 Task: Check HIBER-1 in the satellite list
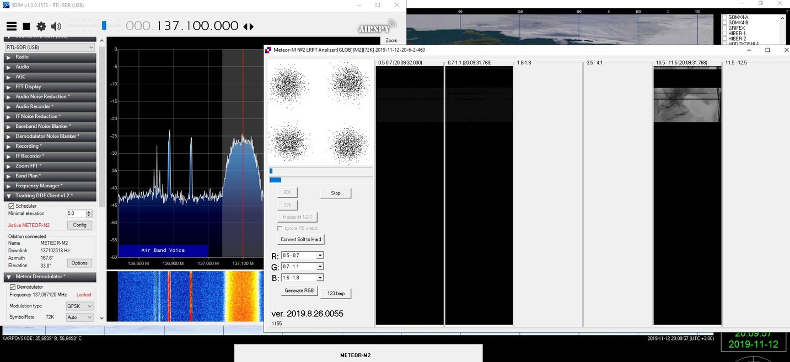[x=725, y=34]
